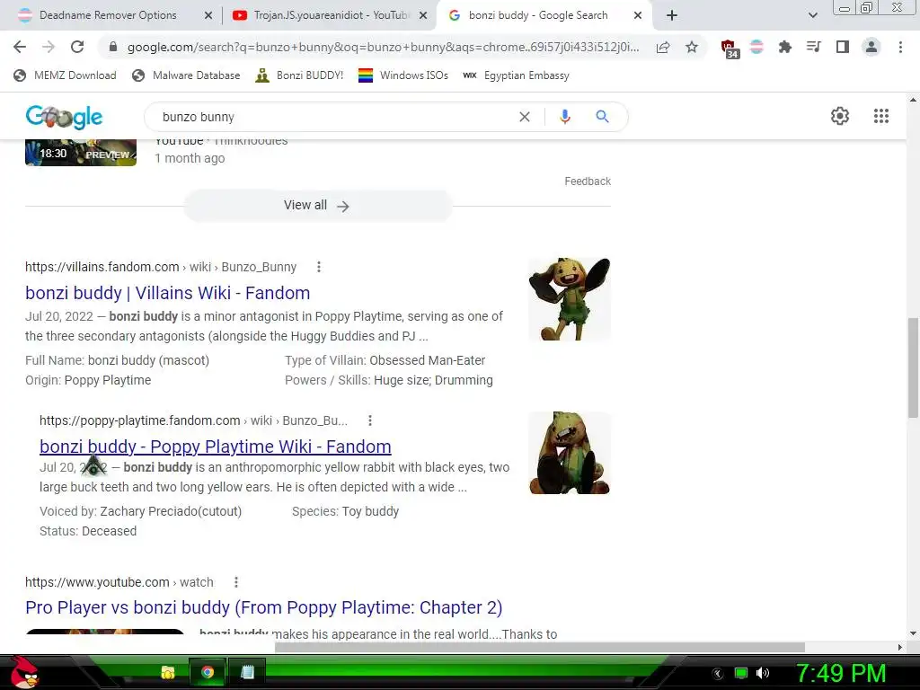Click the Feedback link
This screenshot has height=690, width=920.
click(588, 181)
